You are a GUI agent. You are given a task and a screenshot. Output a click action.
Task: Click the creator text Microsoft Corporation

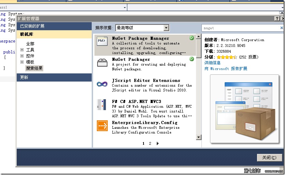pos(242,40)
